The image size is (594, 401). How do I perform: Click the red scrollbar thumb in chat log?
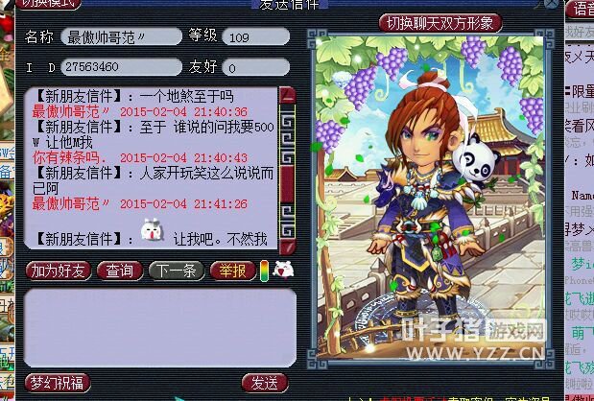pos(287,184)
